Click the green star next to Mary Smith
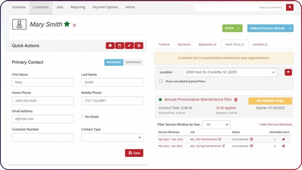This screenshot has height=170, width=302. pyautogui.click(x=67, y=24)
